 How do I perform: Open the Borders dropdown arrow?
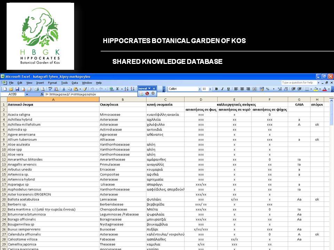(311, 89)
